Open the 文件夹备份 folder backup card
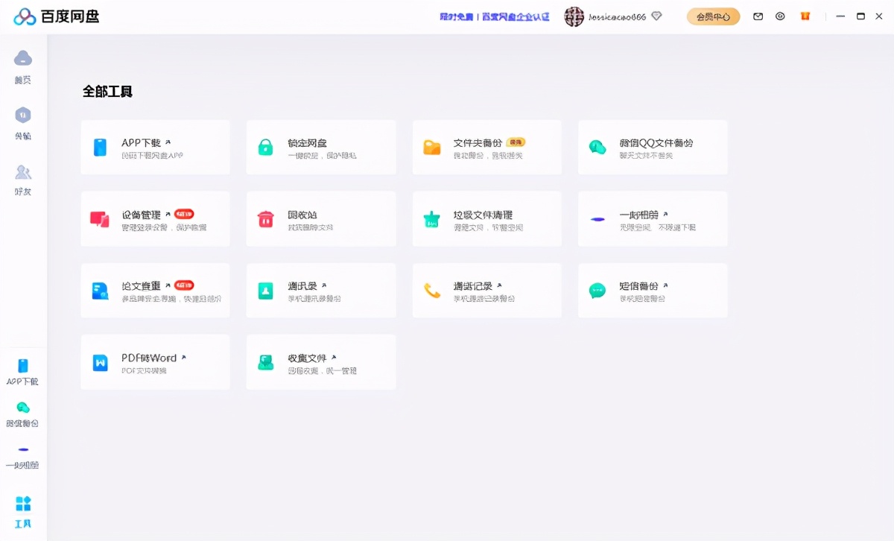This screenshot has width=894, height=541. 487,148
